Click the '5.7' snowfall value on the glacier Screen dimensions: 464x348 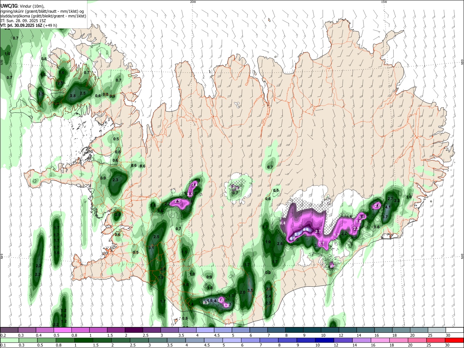297,235
